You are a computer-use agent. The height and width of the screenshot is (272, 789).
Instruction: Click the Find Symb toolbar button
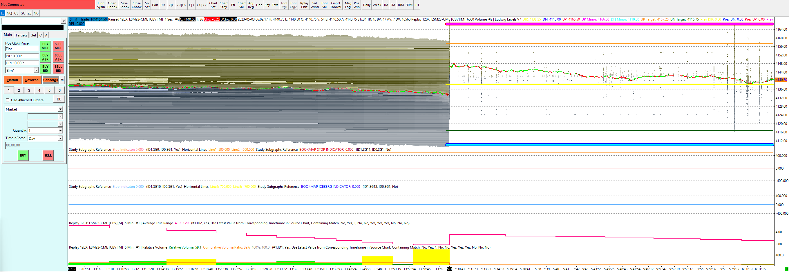101,5
